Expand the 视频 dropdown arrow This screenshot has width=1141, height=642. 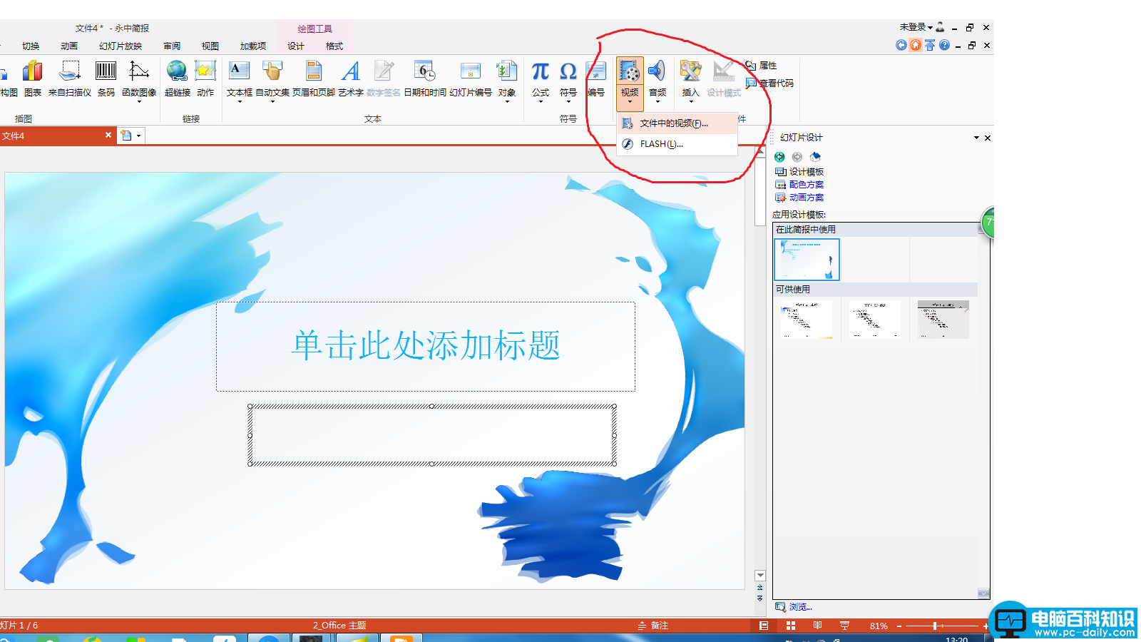(x=630, y=102)
